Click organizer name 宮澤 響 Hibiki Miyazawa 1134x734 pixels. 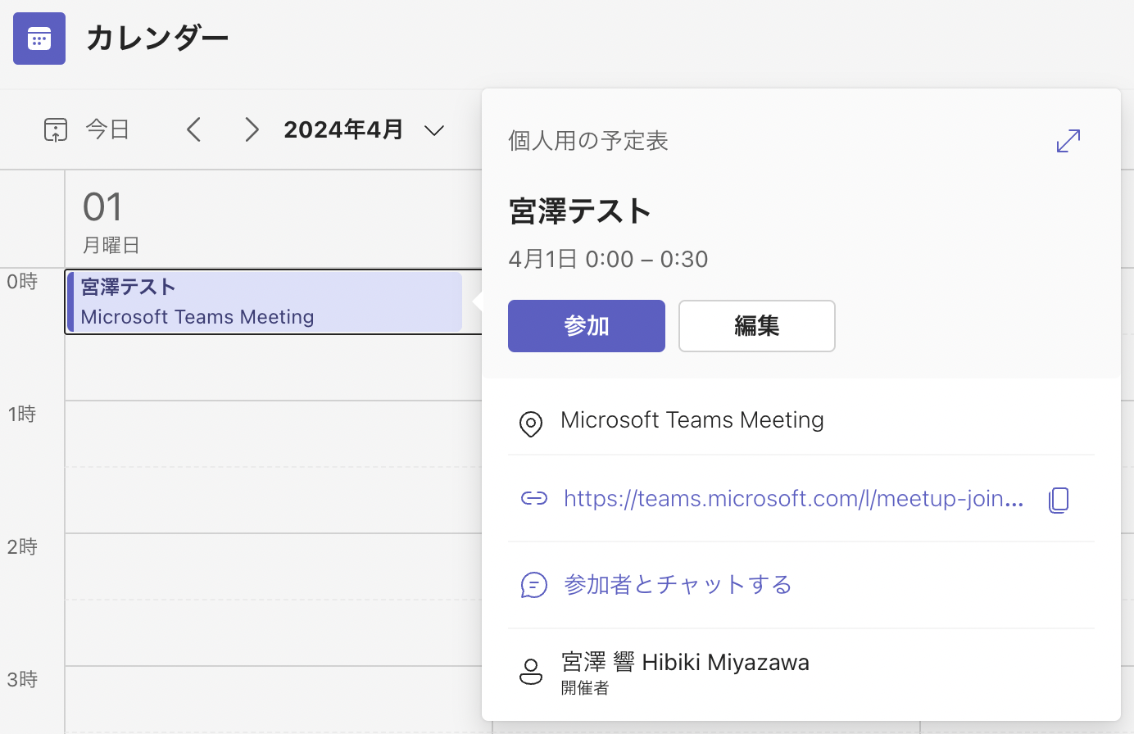tap(684, 662)
